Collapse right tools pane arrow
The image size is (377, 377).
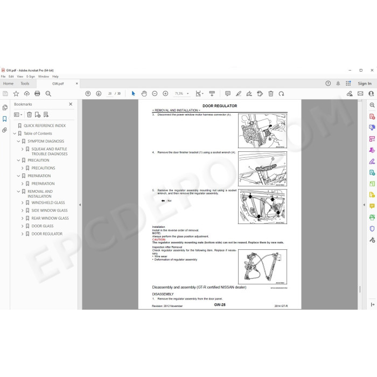click(x=364, y=205)
